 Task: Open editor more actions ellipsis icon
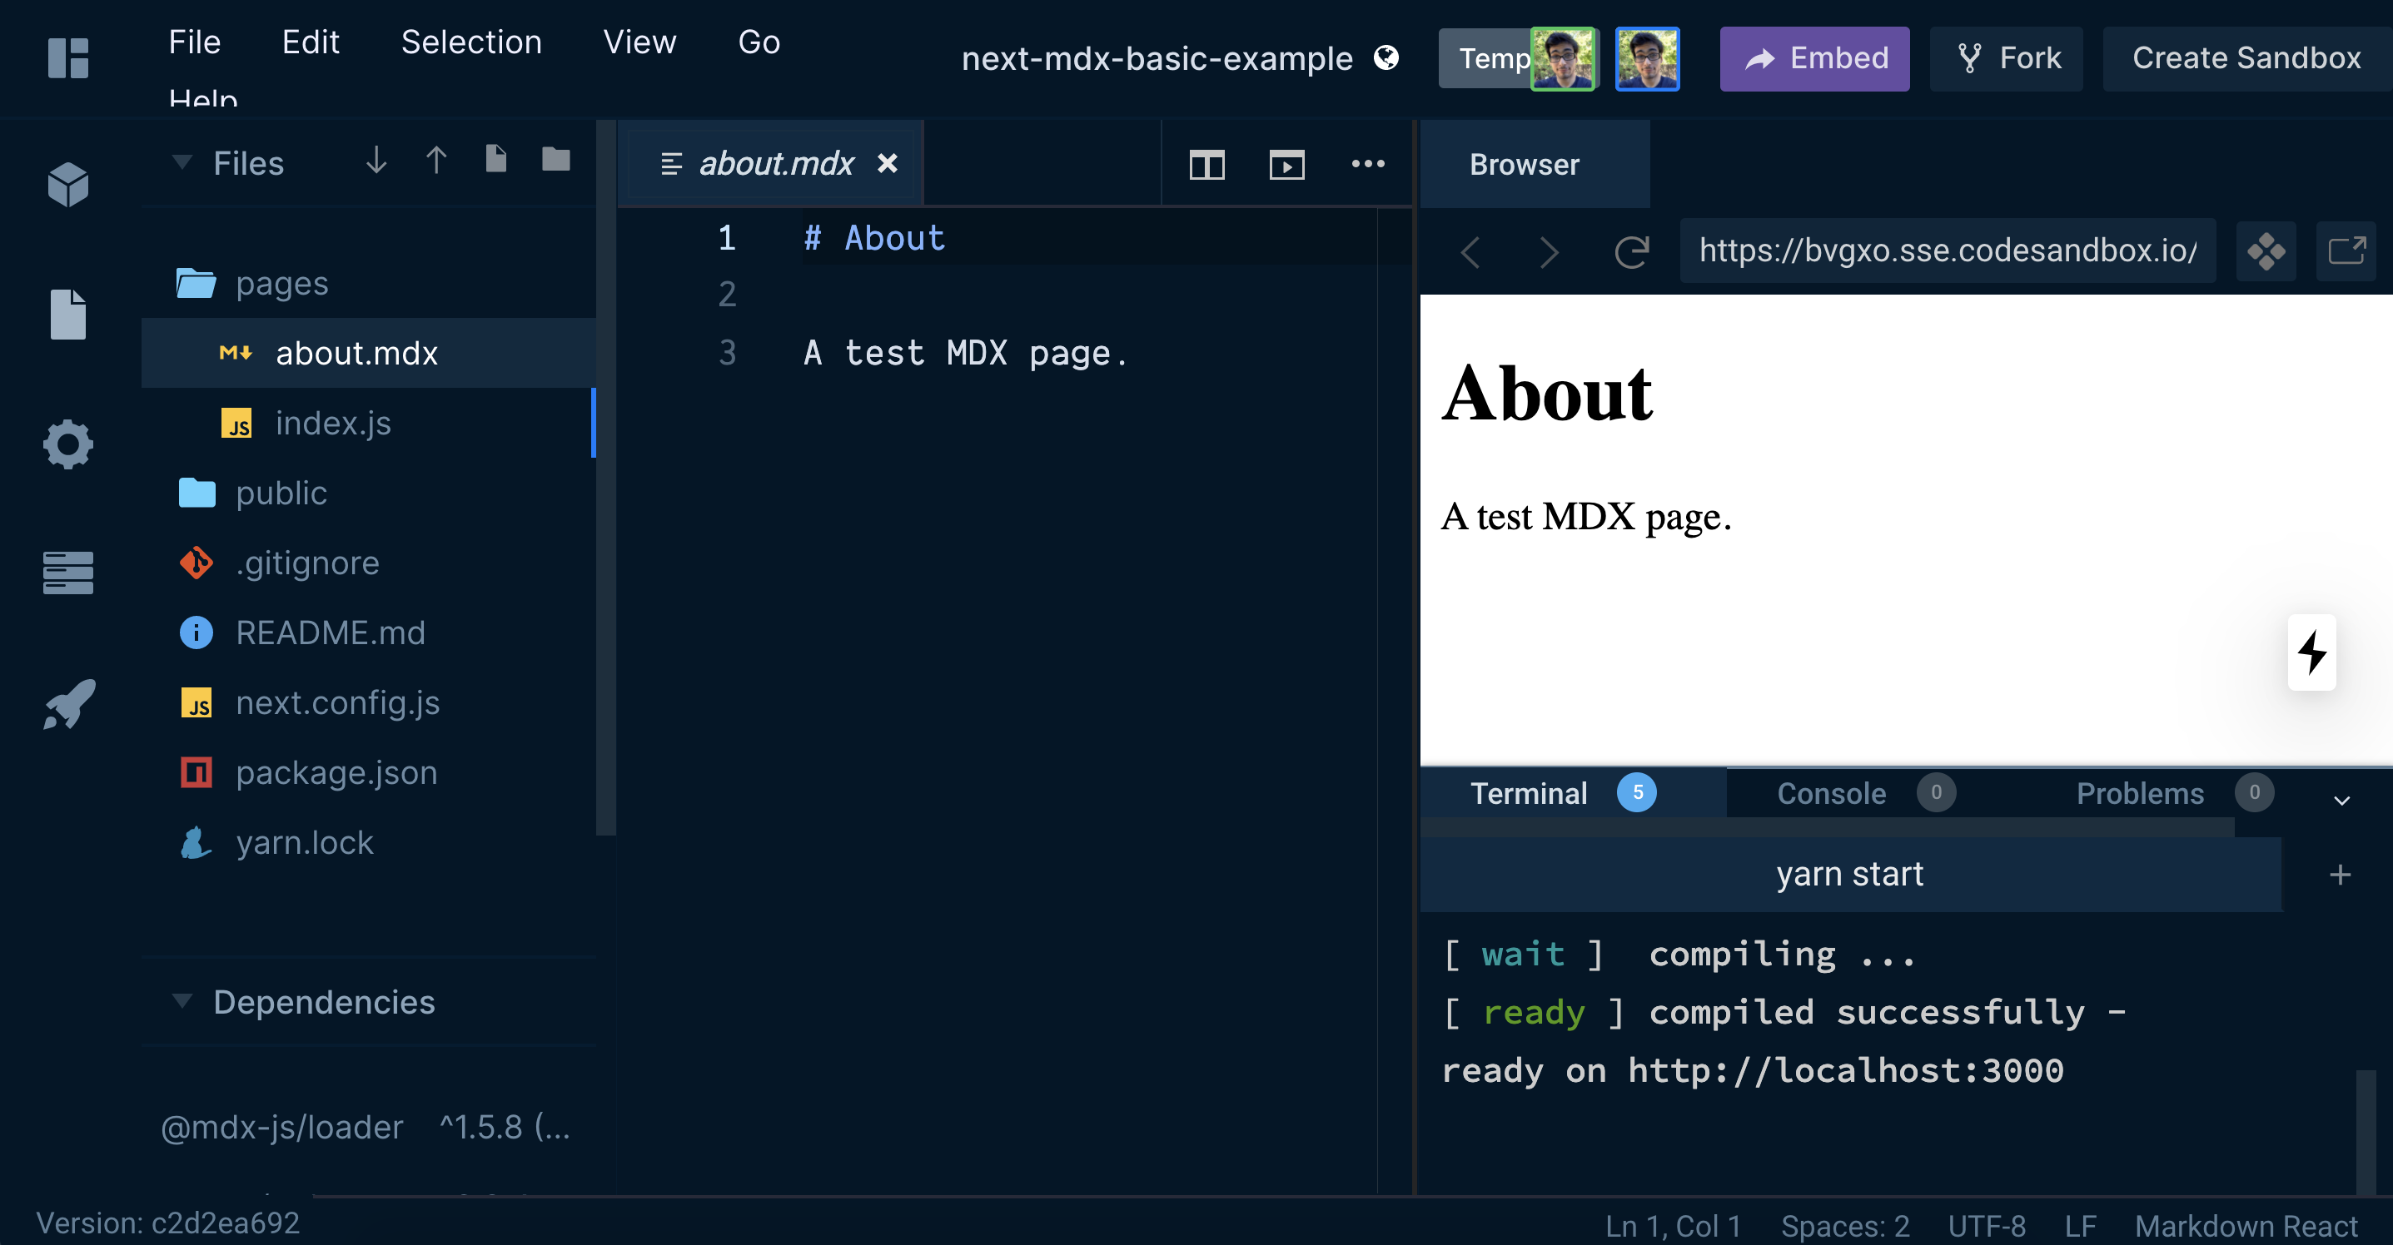tap(1367, 163)
